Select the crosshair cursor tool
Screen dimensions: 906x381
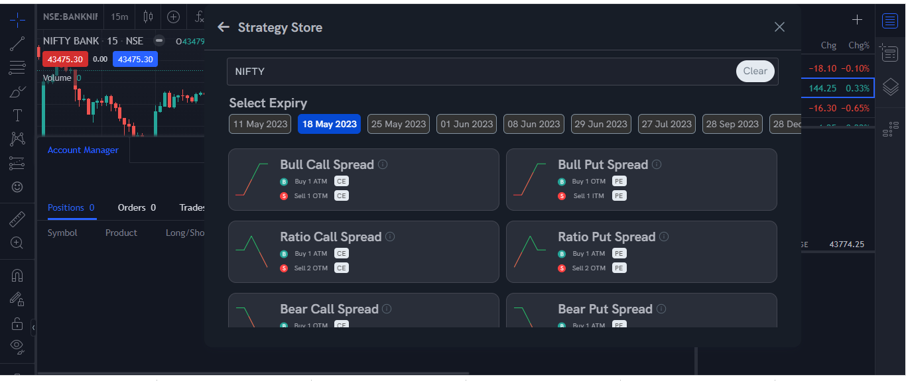(x=18, y=20)
